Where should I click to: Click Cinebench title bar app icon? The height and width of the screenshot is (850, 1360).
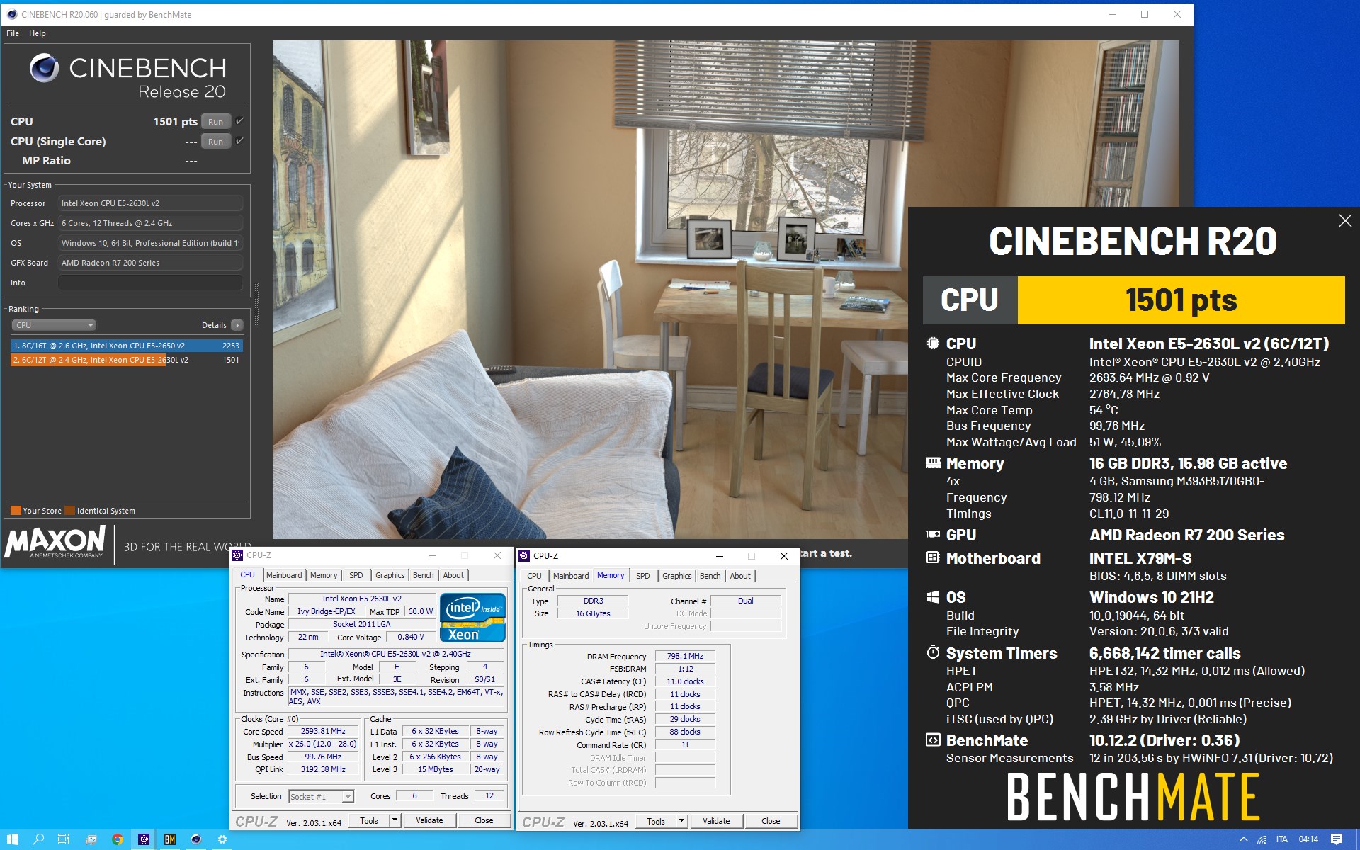point(12,14)
